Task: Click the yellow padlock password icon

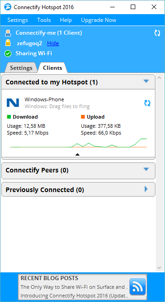Action: (8, 43)
